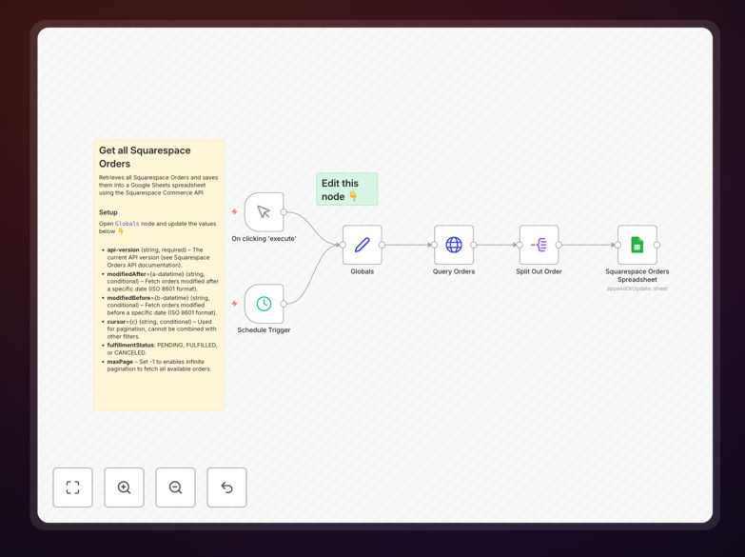
Task: Zoom out of the workflow canvas
Action: [175, 487]
